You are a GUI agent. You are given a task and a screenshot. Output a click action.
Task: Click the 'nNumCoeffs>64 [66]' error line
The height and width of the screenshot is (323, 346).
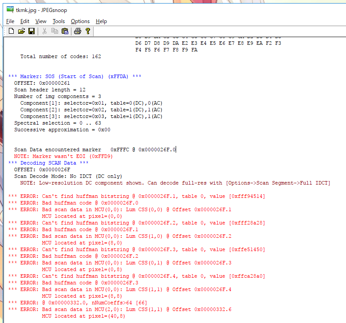[78, 303]
